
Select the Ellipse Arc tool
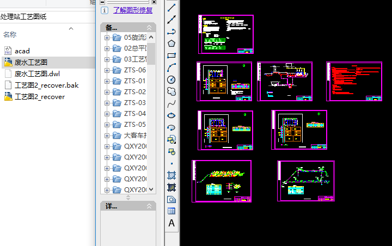click(x=171, y=127)
